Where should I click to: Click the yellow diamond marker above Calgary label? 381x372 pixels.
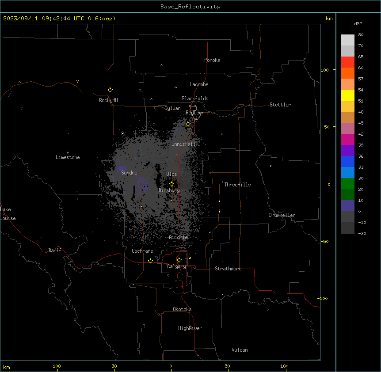(179, 260)
